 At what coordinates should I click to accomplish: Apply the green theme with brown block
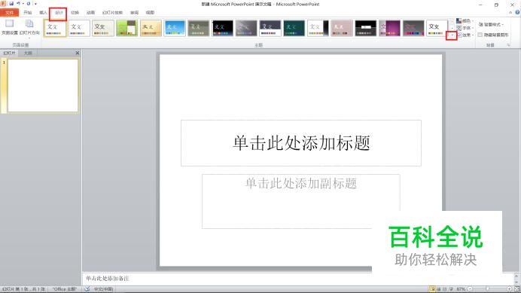(x=126, y=28)
